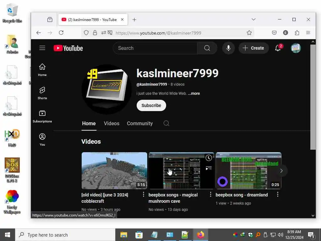Viewport: 321px width, 241px height.
Task: Open the YouTube hamburger guide menu
Action: tap(42, 48)
